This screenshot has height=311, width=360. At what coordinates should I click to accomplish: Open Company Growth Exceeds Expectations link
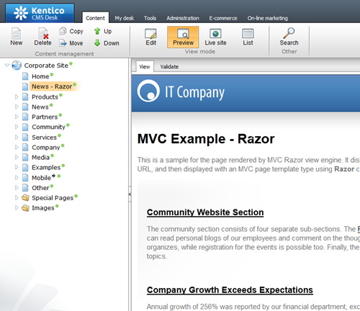click(230, 290)
